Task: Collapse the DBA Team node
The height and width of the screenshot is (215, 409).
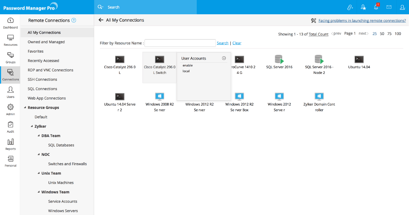Action: [x=38, y=135]
